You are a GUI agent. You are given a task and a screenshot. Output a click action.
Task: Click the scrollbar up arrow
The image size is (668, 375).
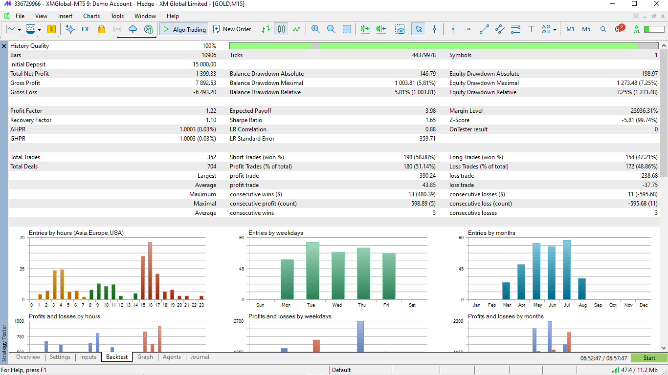point(664,46)
